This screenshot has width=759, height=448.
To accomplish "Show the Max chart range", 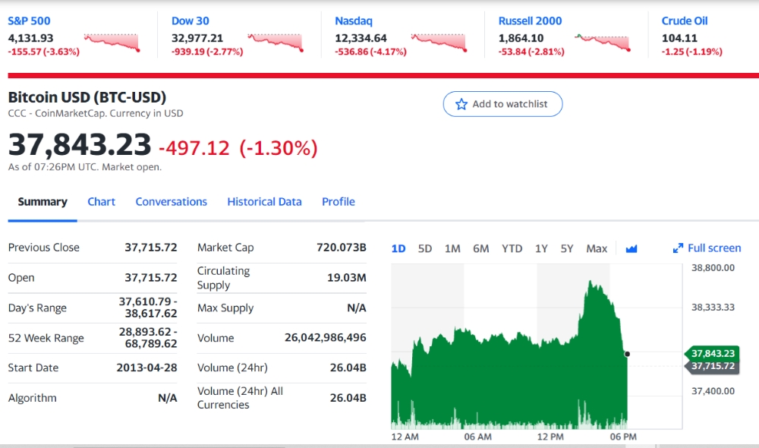I will (597, 248).
